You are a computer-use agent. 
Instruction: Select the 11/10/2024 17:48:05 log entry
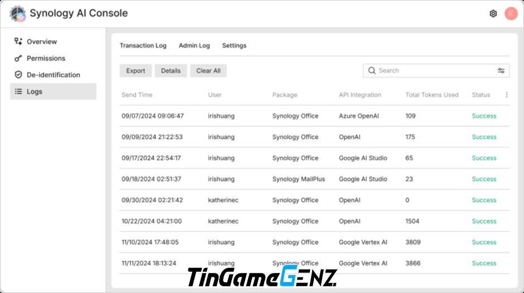(314, 242)
